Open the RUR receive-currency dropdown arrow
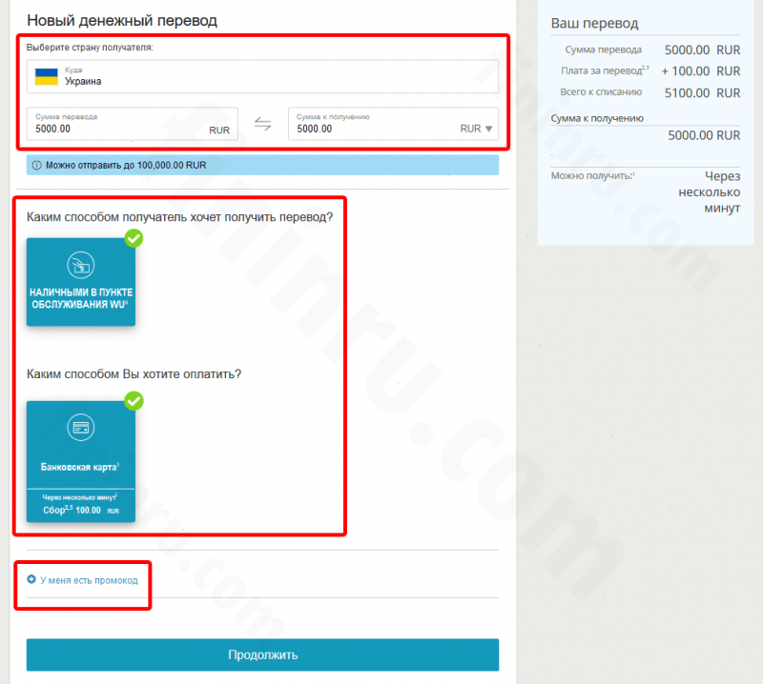This screenshot has width=763, height=684. (488, 129)
